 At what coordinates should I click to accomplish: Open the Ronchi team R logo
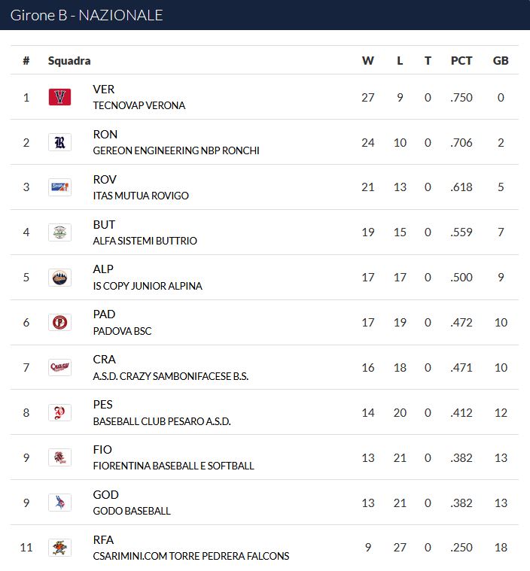coord(59,142)
